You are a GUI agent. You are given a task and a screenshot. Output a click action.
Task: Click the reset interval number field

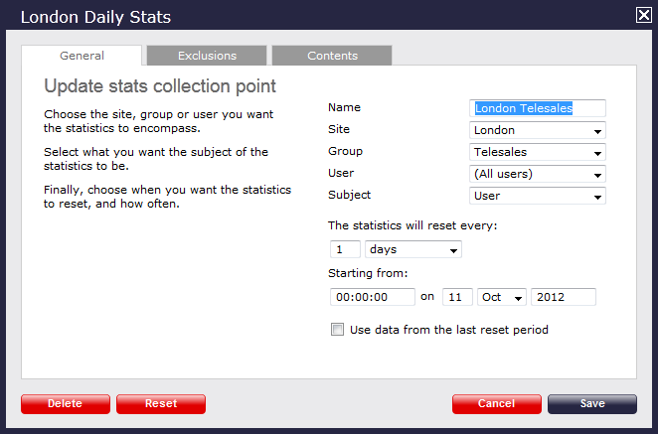click(x=344, y=249)
